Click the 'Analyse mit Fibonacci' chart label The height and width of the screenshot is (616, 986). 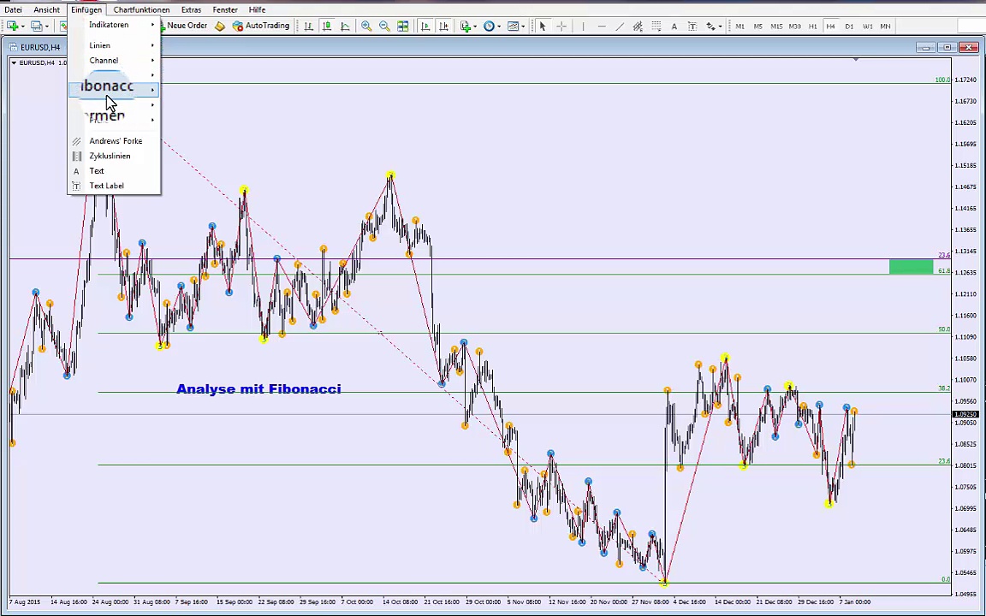coord(258,389)
